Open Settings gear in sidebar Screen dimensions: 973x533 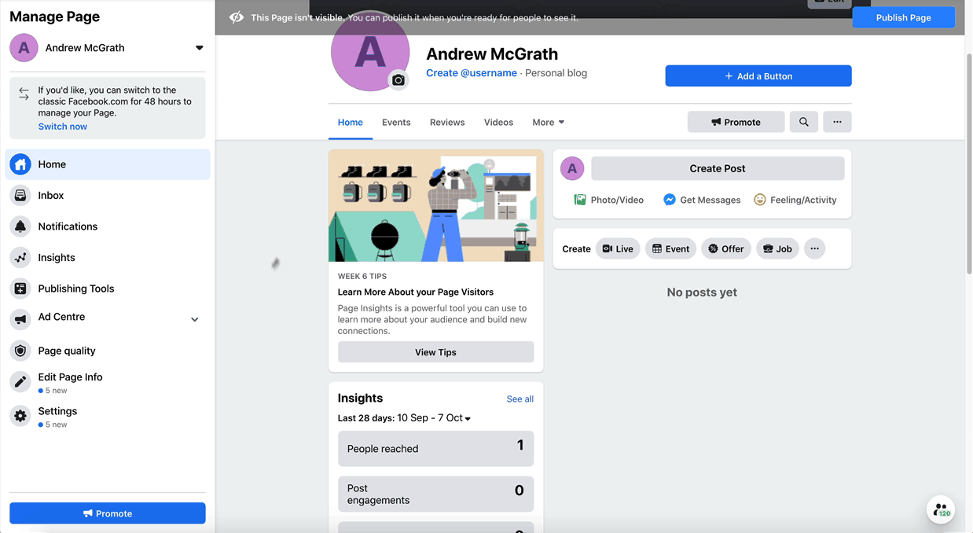pyautogui.click(x=20, y=416)
